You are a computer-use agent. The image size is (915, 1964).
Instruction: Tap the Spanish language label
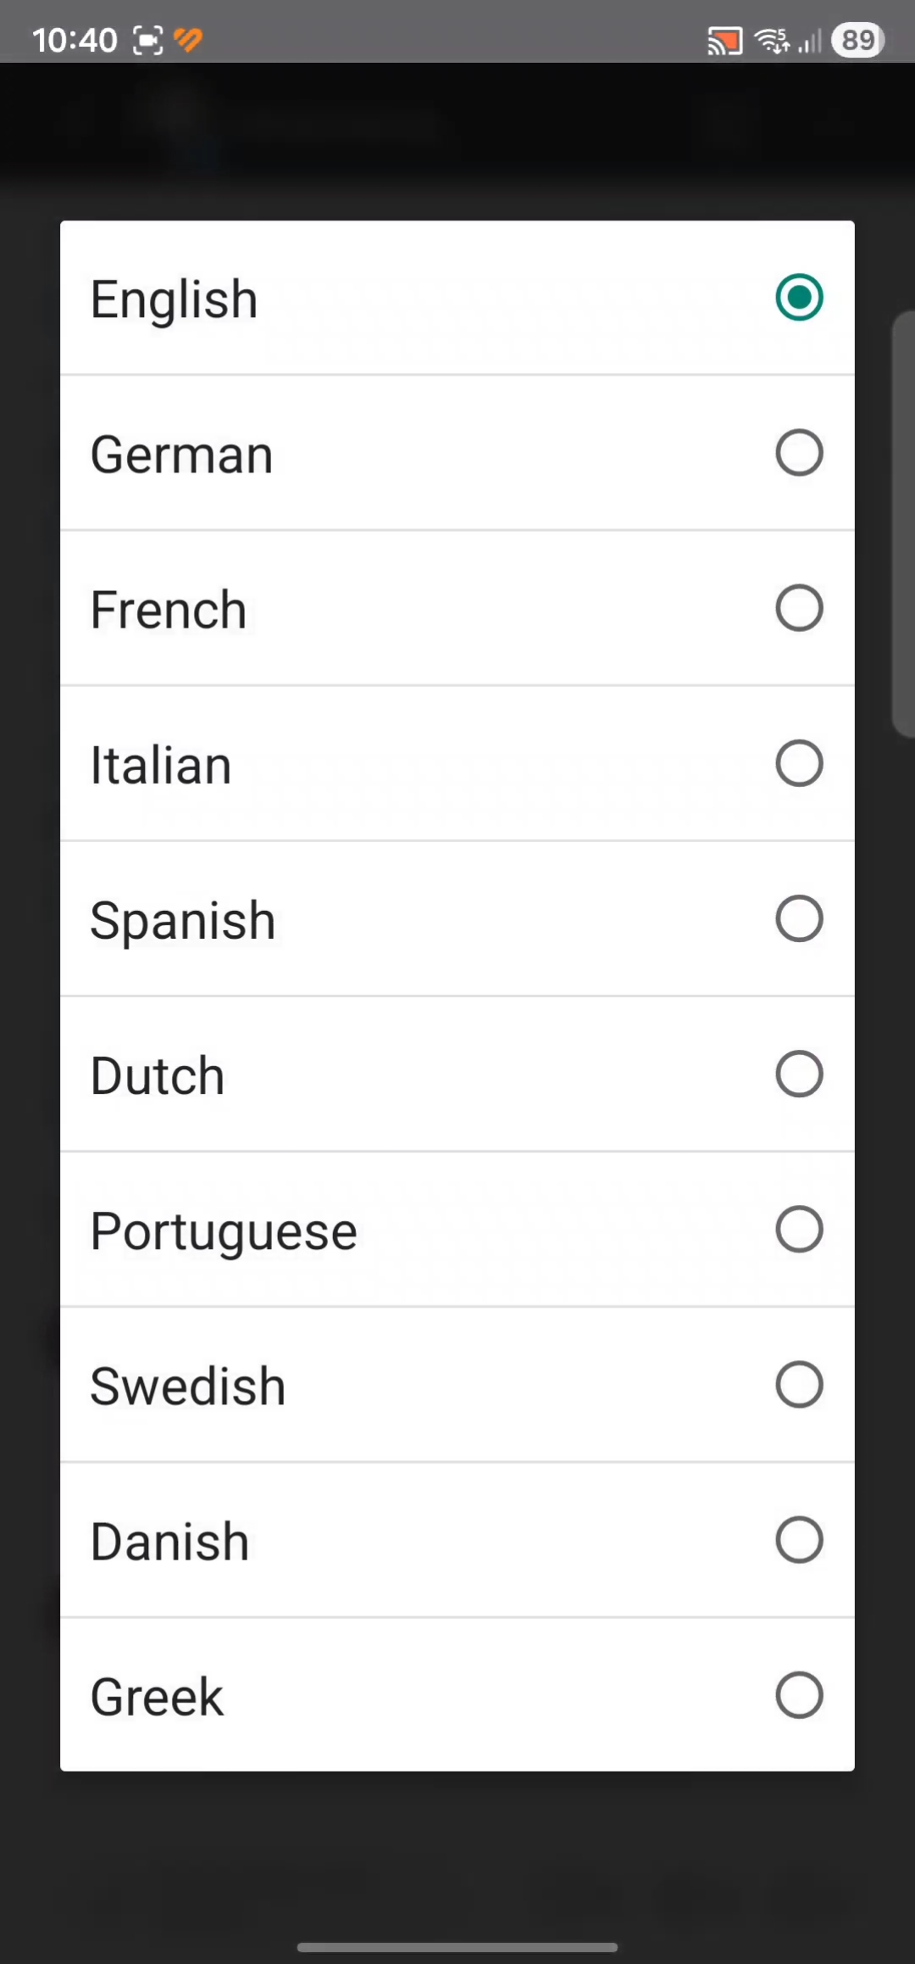(183, 921)
